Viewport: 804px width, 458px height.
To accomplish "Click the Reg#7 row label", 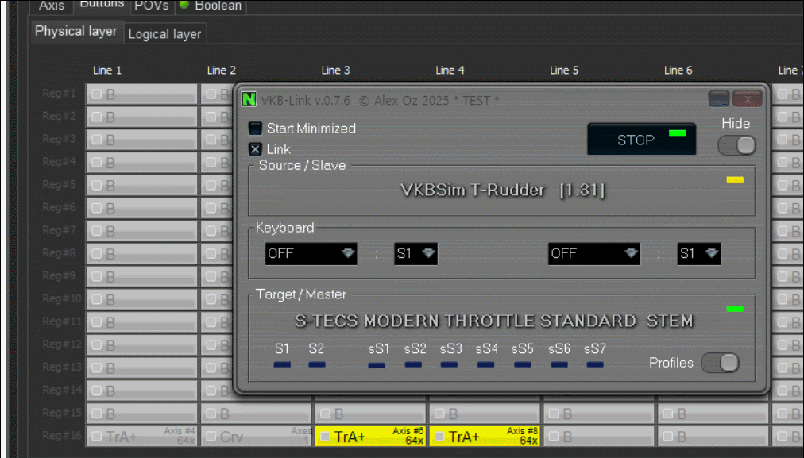I will point(59,230).
